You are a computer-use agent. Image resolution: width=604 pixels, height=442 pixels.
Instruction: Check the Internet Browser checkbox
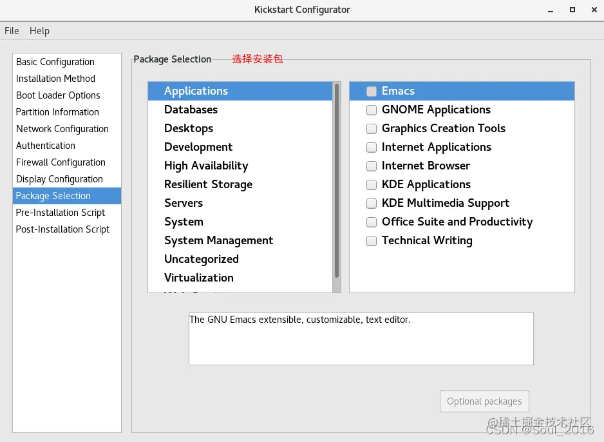click(x=372, y=166)
